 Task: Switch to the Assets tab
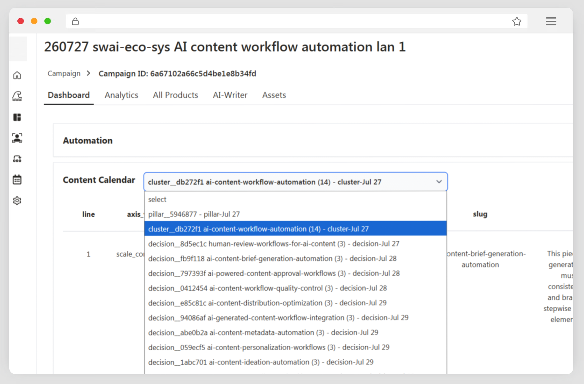click(274, 95)
